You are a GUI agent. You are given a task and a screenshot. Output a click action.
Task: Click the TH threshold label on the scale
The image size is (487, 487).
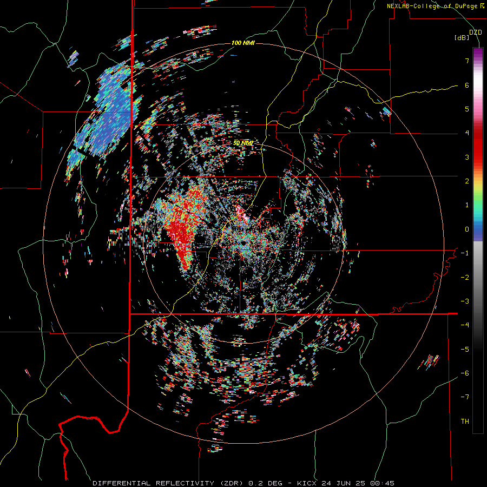(465, 422)
